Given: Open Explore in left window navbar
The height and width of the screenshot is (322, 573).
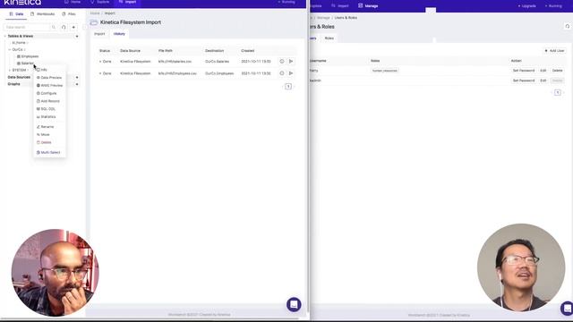Looking at the screenshot, I should pyautogui.click(x=99, y=2).
